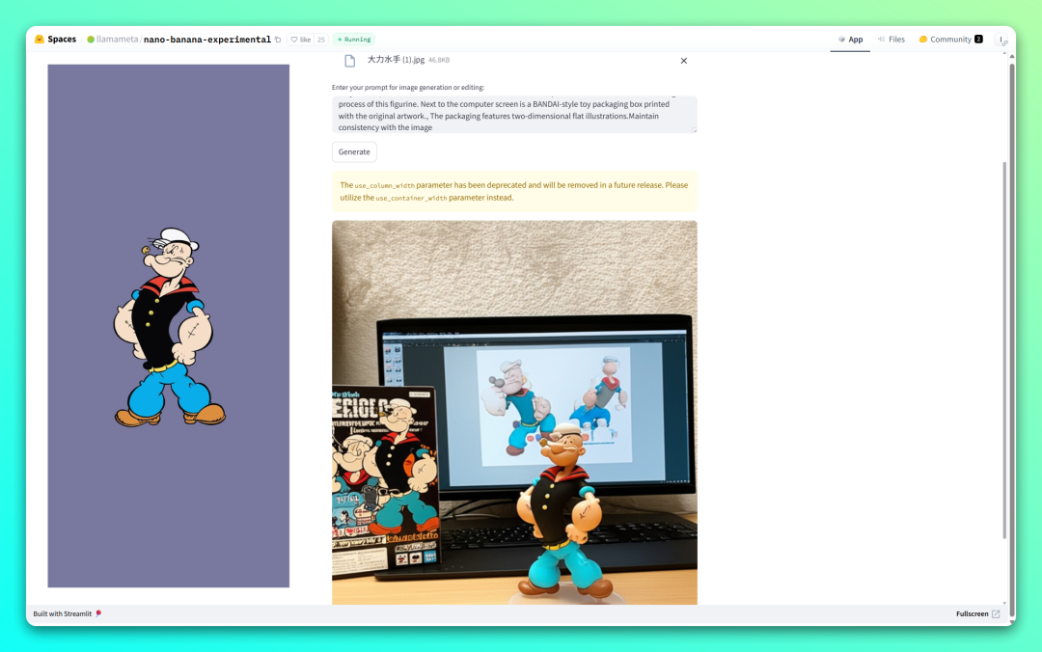
Task: Click the uploaded file document icon
Action: coord(350,61)
